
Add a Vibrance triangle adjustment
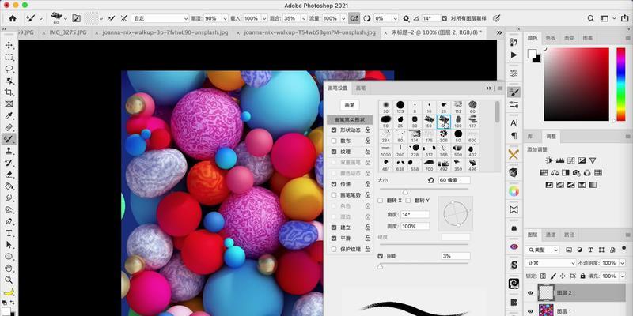pyautogui.click(x=593, y=160)
